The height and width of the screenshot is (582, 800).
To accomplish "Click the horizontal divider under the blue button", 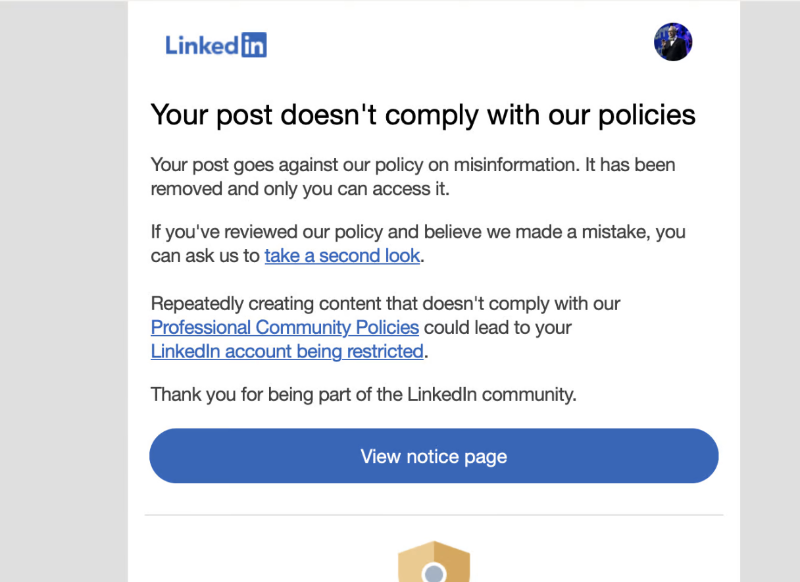I will pos(434,515).
